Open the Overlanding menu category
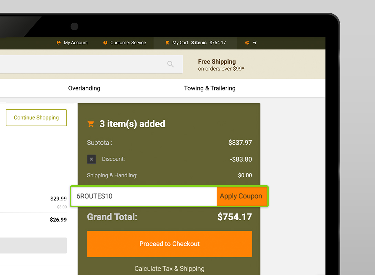The width and height of the screenshot is (375, 275). 84,88
